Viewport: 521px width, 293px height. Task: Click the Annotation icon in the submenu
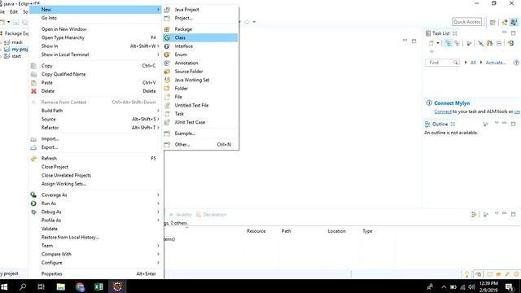coord(167,63)
